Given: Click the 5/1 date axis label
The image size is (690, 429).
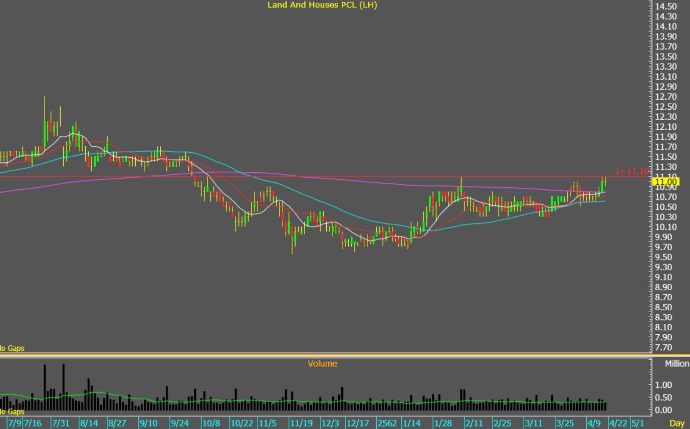Looking at the screenshot, I should pos(637,423).
